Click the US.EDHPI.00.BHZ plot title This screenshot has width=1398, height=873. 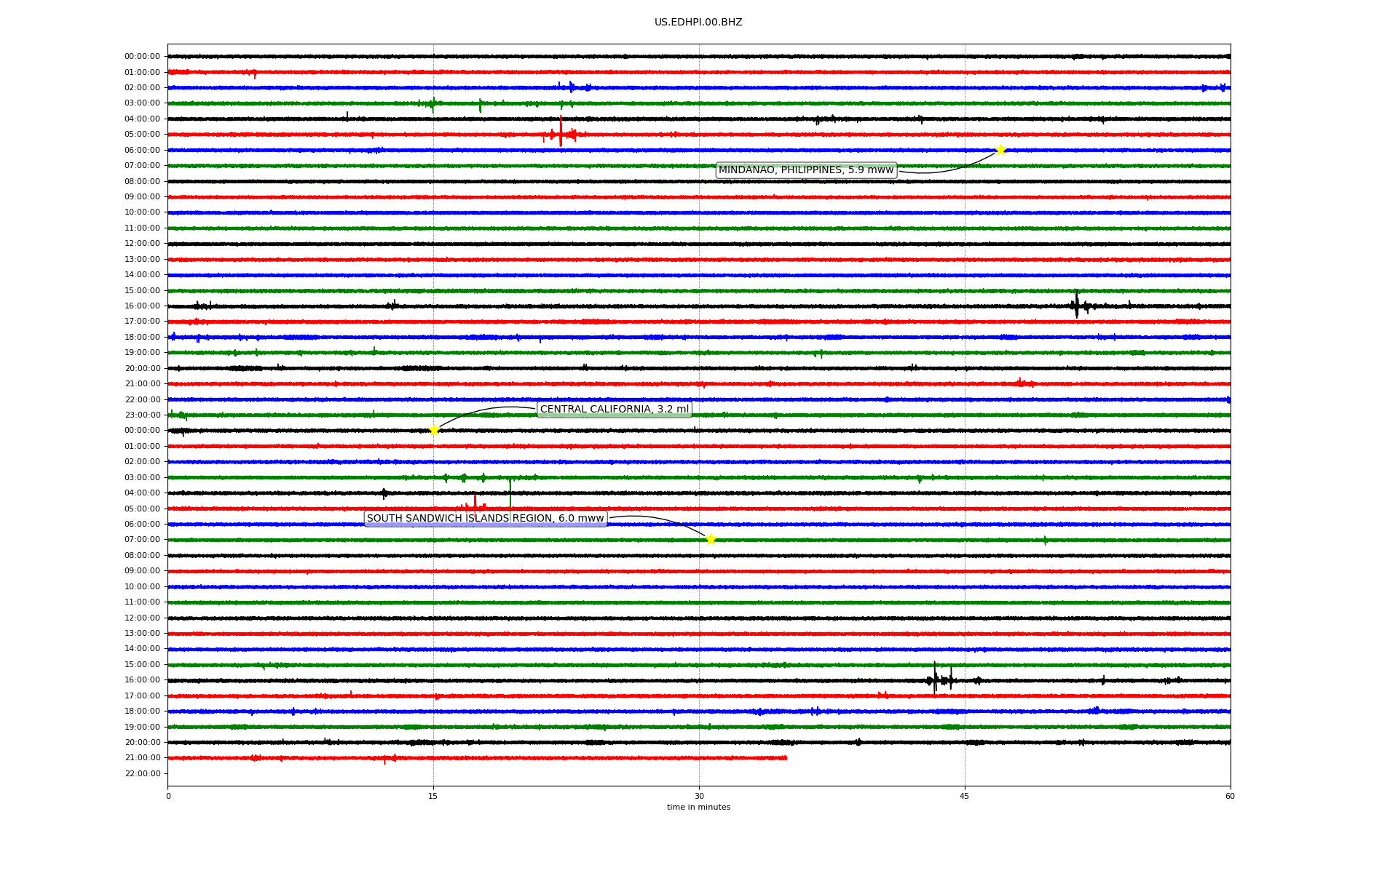(698, 23)
